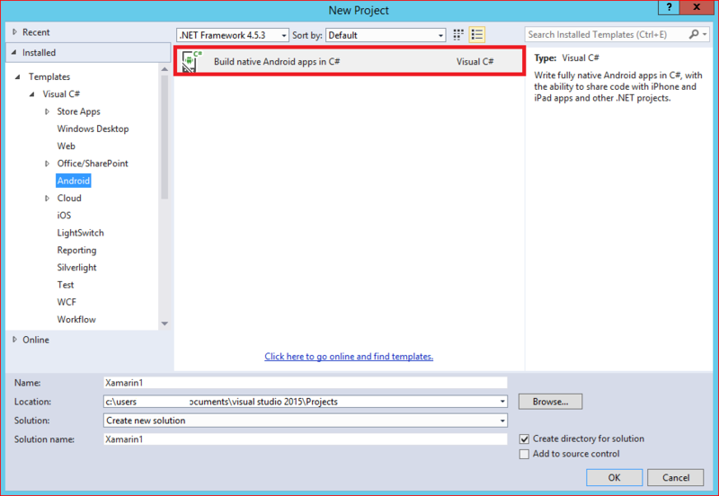The image size is (719, 496).
Task: Collapse the Templates tree node
Action: (x=17, y=77)
